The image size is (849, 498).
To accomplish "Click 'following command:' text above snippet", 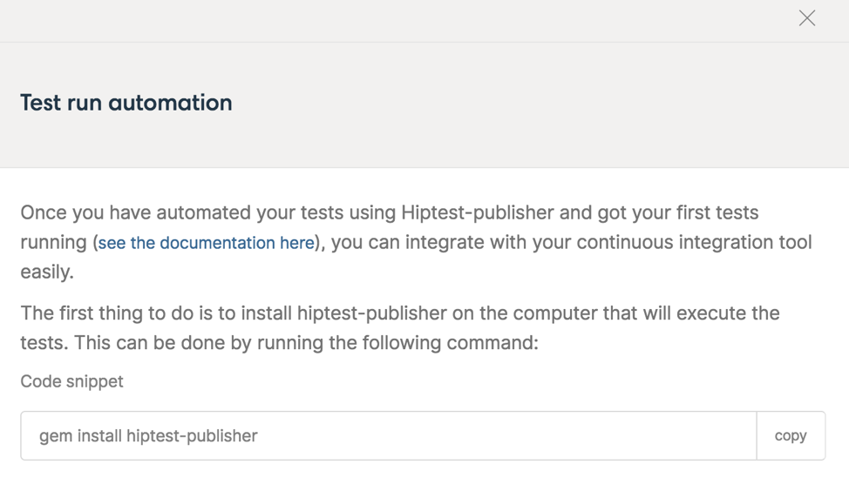I will [x=451, y=343].
